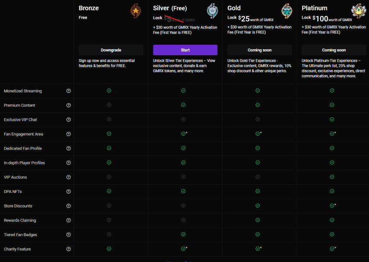Click Bronze checkmark for Monetized Streaming
The image size is (369, 262).
point(109,91)
